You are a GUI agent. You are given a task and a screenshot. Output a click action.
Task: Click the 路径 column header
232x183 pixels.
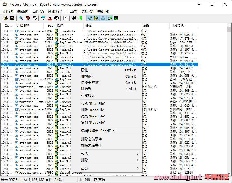112,25
